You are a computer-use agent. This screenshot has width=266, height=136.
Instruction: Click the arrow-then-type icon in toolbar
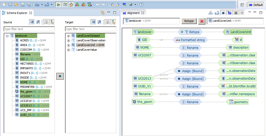118,5
